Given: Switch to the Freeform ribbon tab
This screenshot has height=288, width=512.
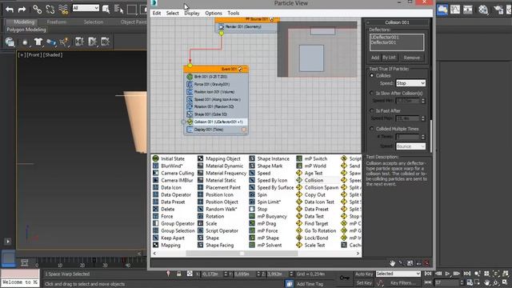Looking at the screenshot, I should [57, 22].
